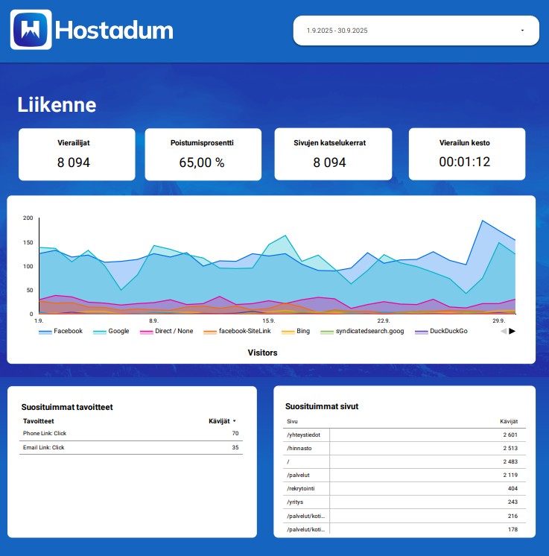The image size is (549, 556).
Task: Open the date range dropdown
Action: [415, 31]
